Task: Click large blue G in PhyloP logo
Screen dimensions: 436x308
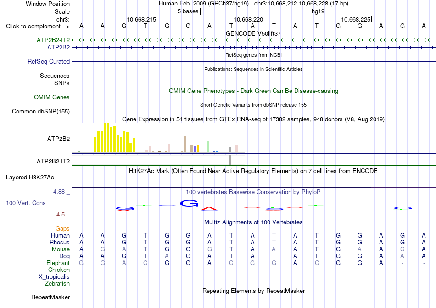Action: tap(190, 204)
